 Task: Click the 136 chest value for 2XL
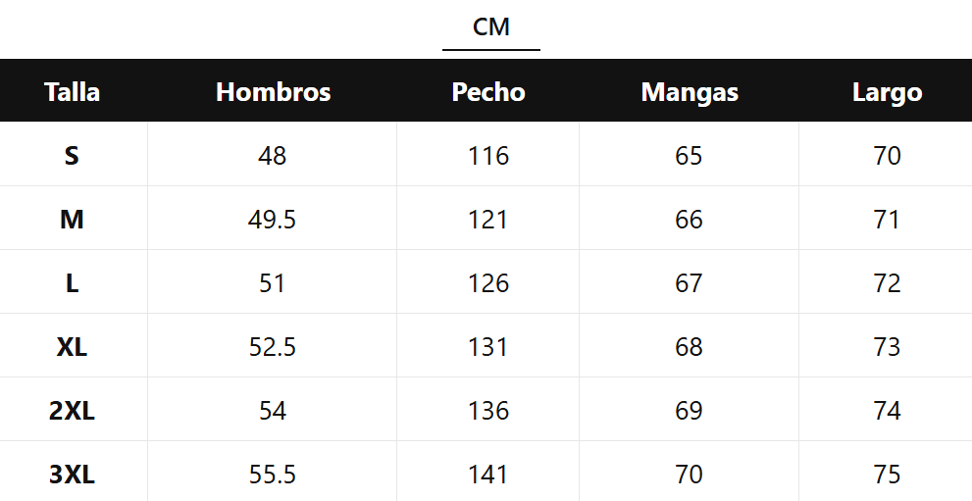tap(488, 411)
